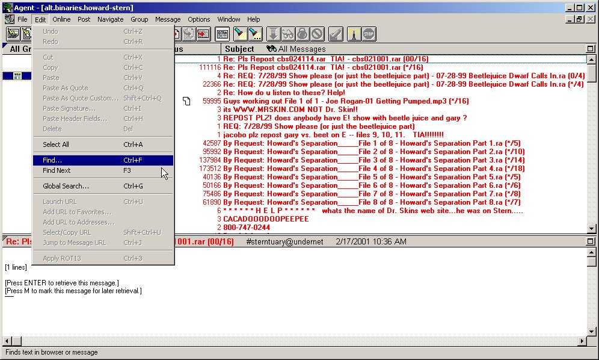599x360 pixels.
Task: Choose Find Next from the Edit menu
Action: coord(103,170)
